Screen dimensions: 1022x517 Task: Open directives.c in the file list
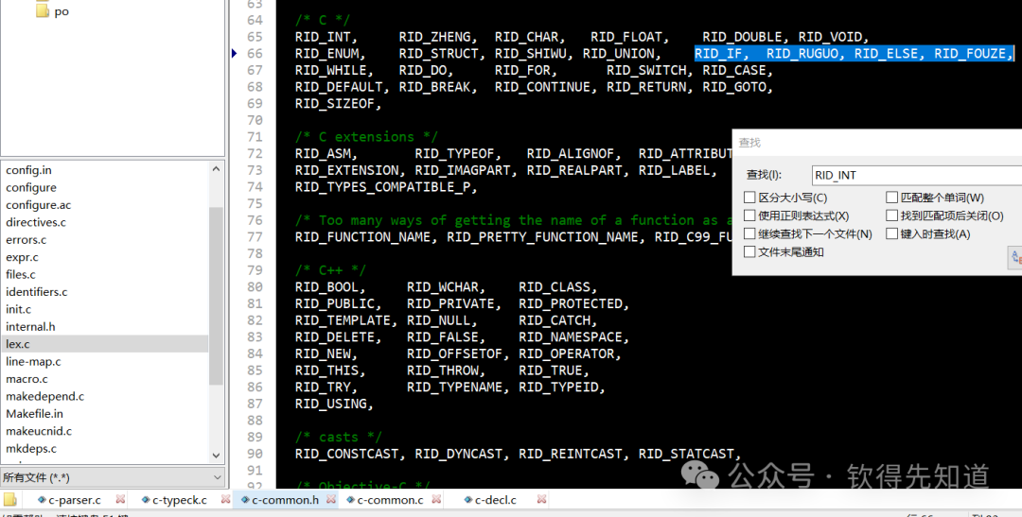[36, 222]
